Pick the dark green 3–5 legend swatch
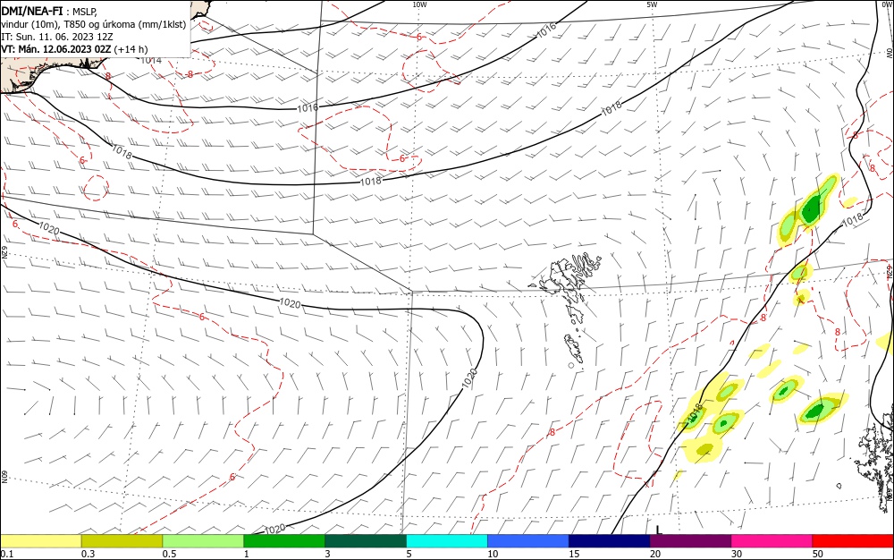The width and height of the screenshot is (894, 560). pyautogui.click(x=366, y=541)
